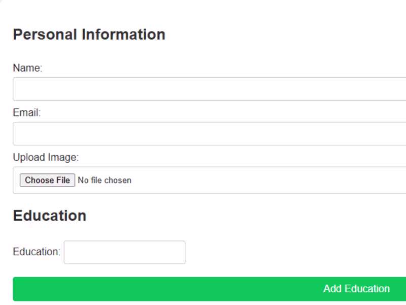Click the "Add Education" button text

(356, 289)
